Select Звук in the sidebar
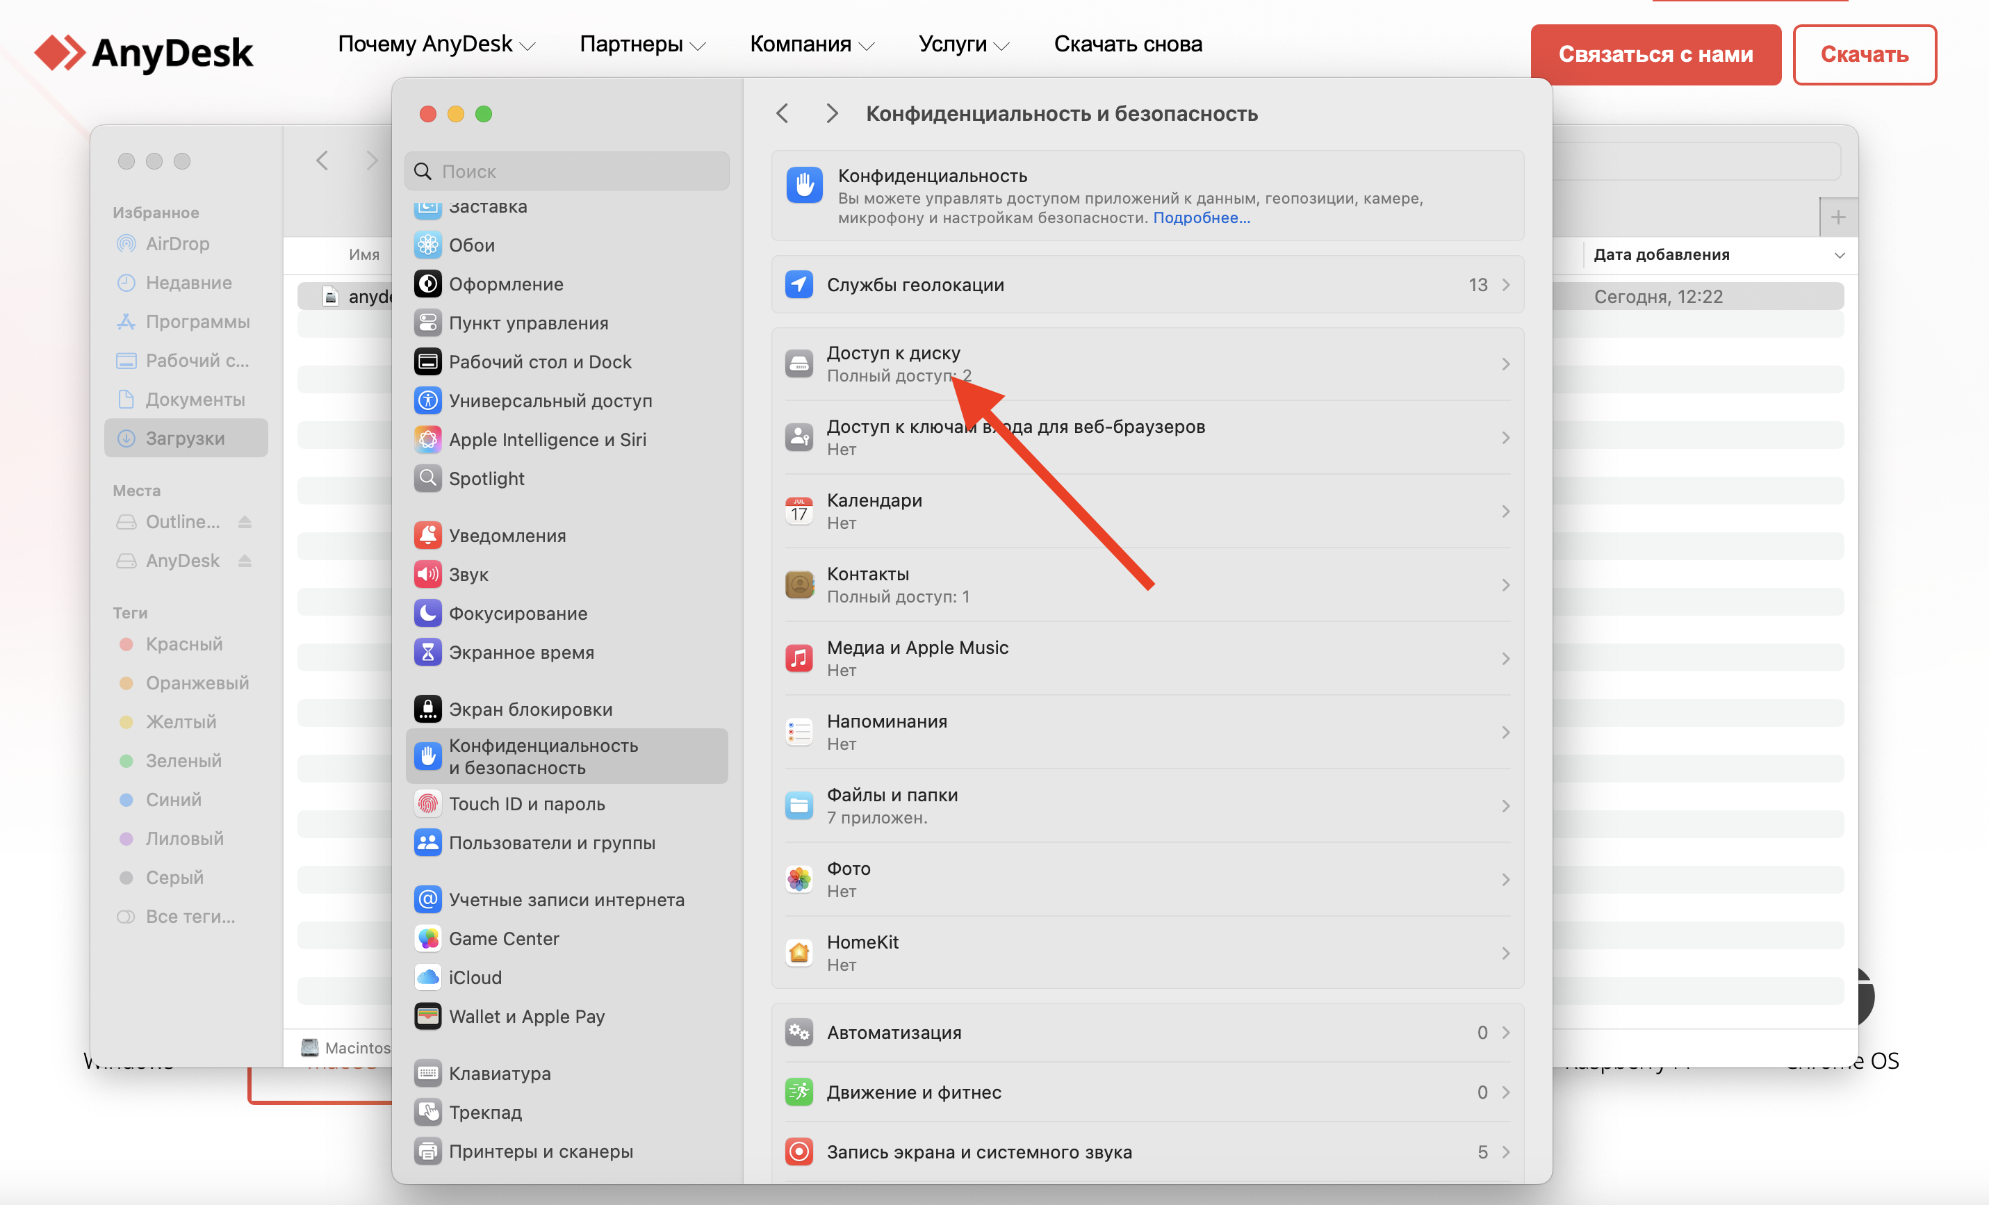 click(x=568, y=574)
